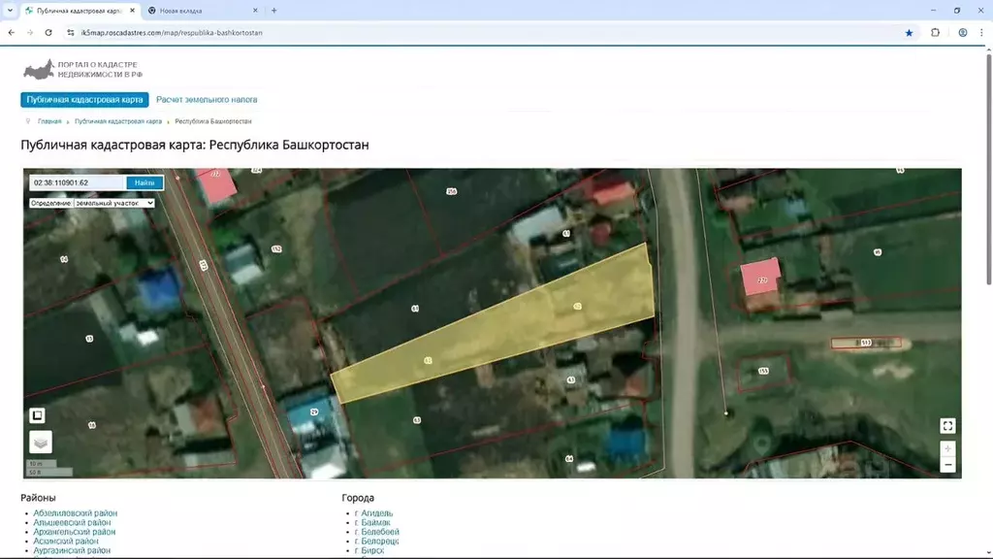Reload the current page
993x559 pixels.
click(48, 32)
